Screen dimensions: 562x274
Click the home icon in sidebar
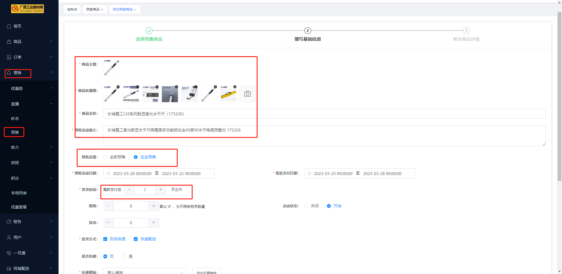pos(9,26)
